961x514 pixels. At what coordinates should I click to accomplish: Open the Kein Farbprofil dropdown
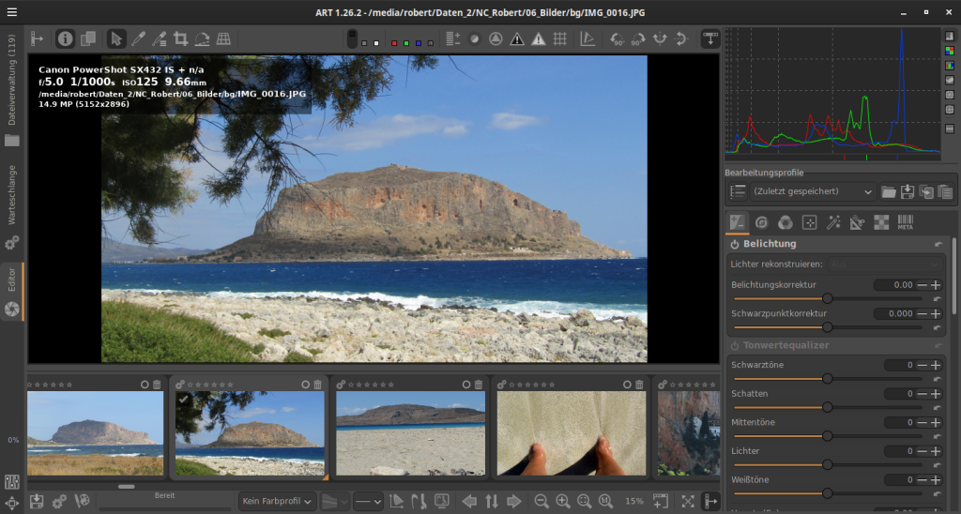coord(277,501)
